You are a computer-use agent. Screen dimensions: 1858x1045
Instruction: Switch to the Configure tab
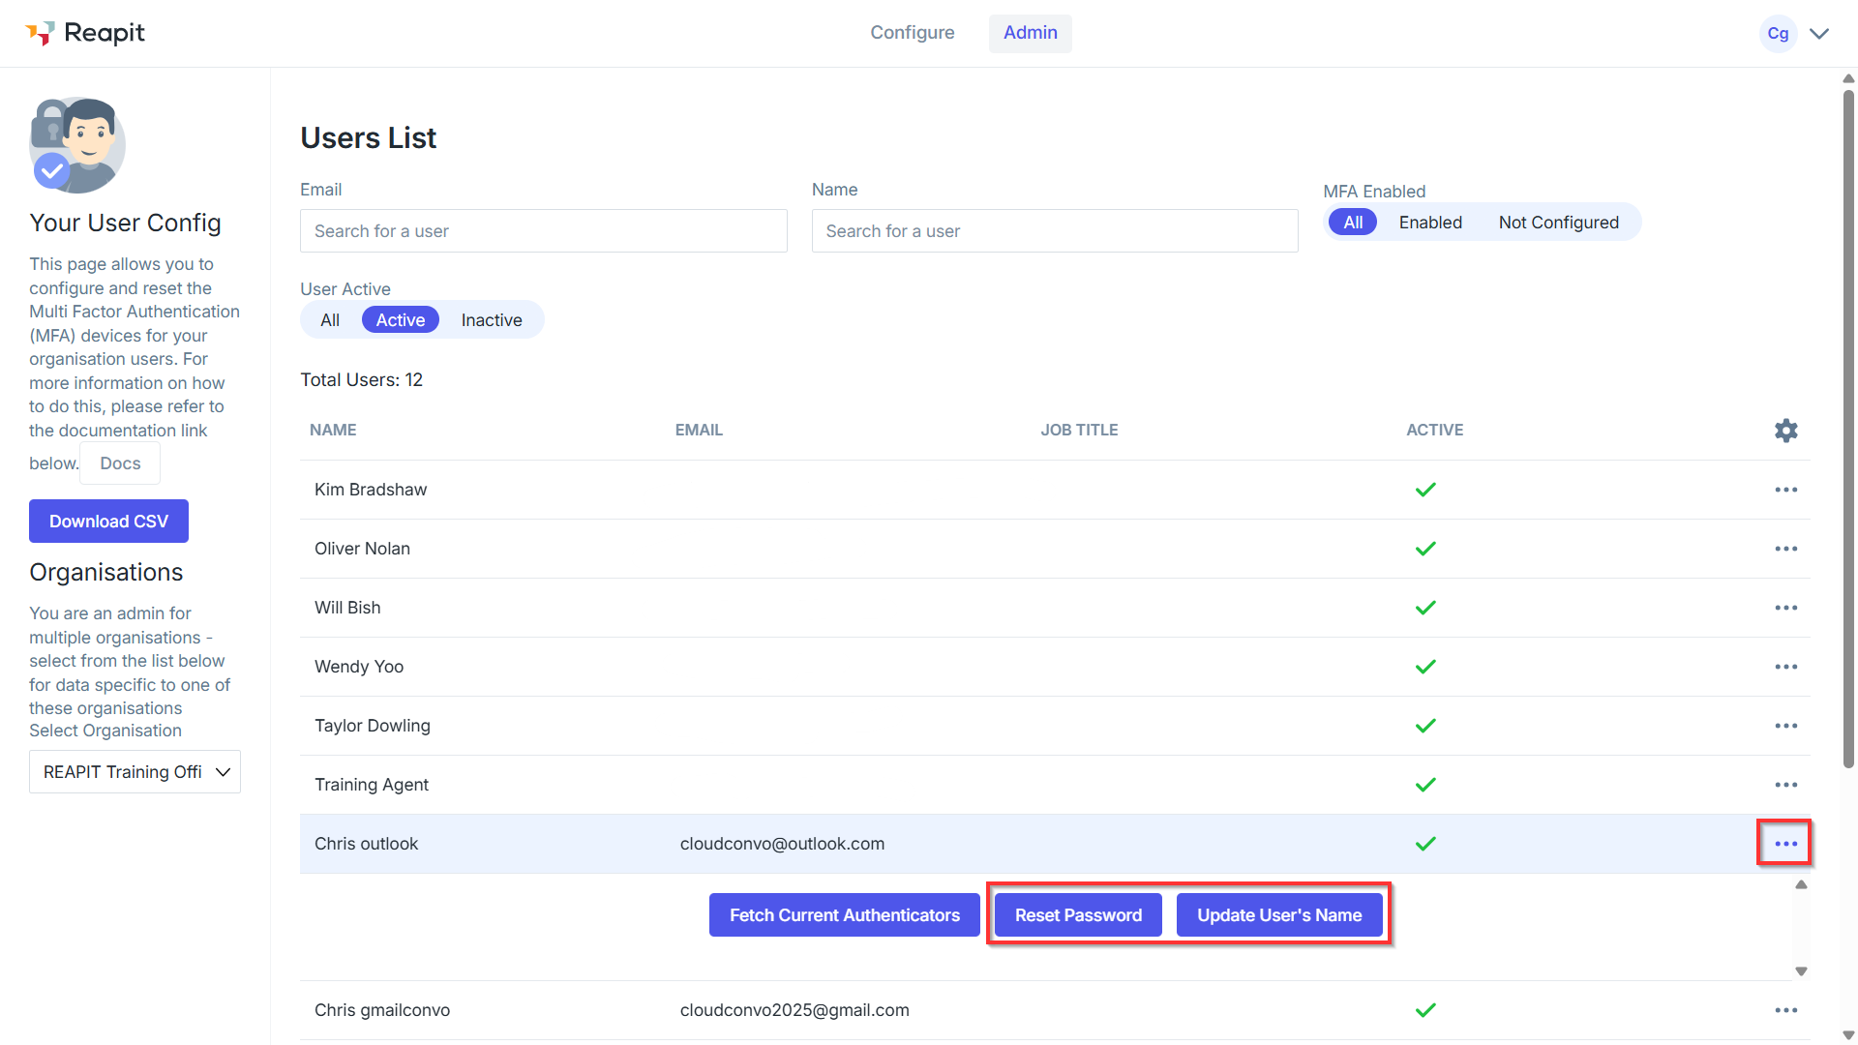[912, 33]
